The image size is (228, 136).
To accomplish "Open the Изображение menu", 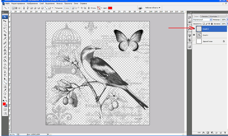I will [x=32, y=4].
